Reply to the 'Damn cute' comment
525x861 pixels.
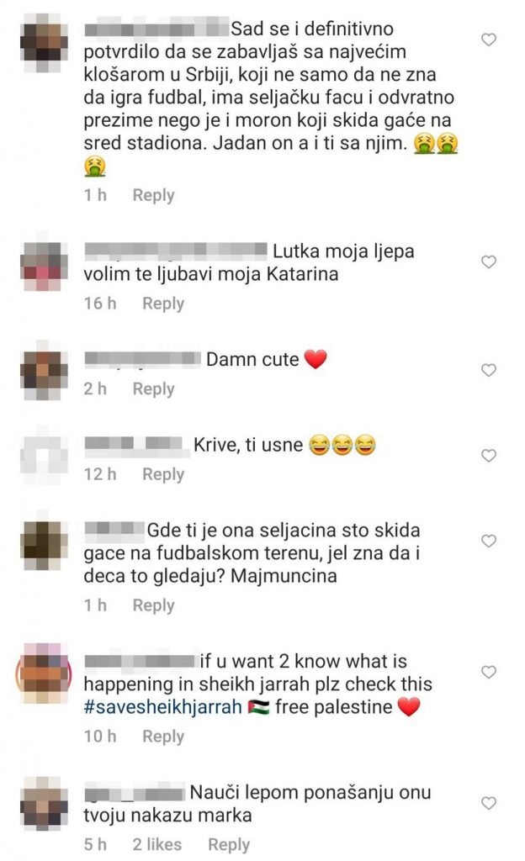(153, 388)
